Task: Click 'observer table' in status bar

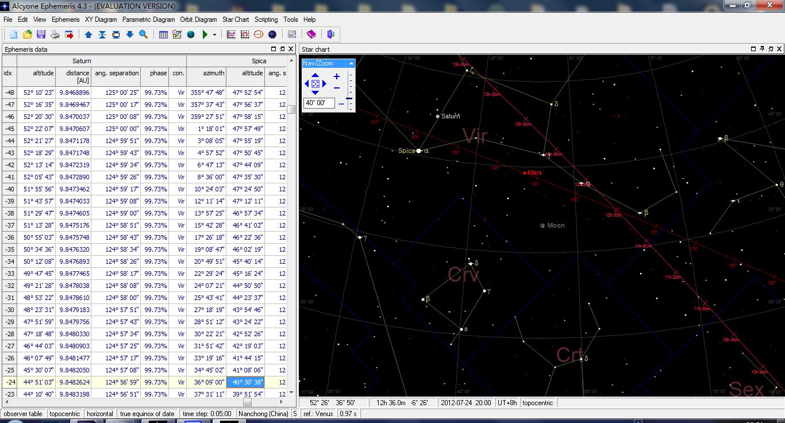Action: tap(24, 414)
